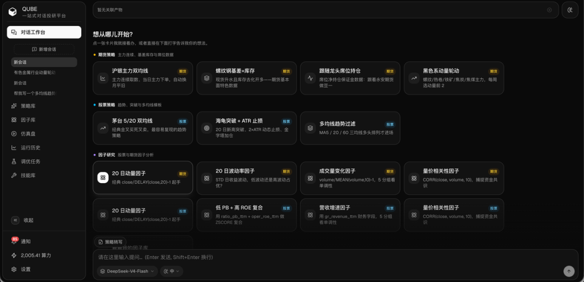Click the 多均线趋势过滤 card title
Image resolution: width=584 pixels, height=282 pixels.
(337, 124)
